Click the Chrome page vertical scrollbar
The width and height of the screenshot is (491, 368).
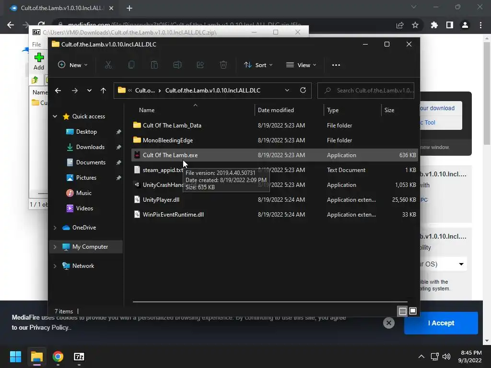click(x=487, y=93)
